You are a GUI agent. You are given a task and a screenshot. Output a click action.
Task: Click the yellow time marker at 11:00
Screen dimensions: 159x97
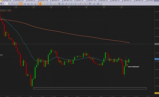point(16,8)
